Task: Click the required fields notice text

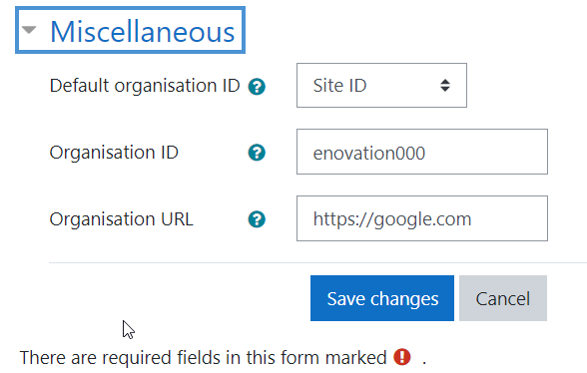Action: (203, 357)
